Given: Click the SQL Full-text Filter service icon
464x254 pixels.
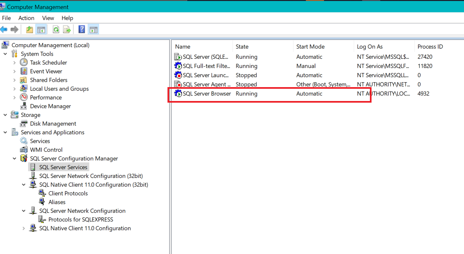Looking at the screenshot, I should (178, 66).
